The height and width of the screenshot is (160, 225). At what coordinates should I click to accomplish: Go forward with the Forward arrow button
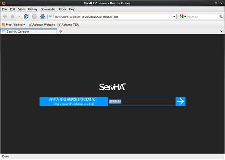pyautogui.click(x=12, y=16)
